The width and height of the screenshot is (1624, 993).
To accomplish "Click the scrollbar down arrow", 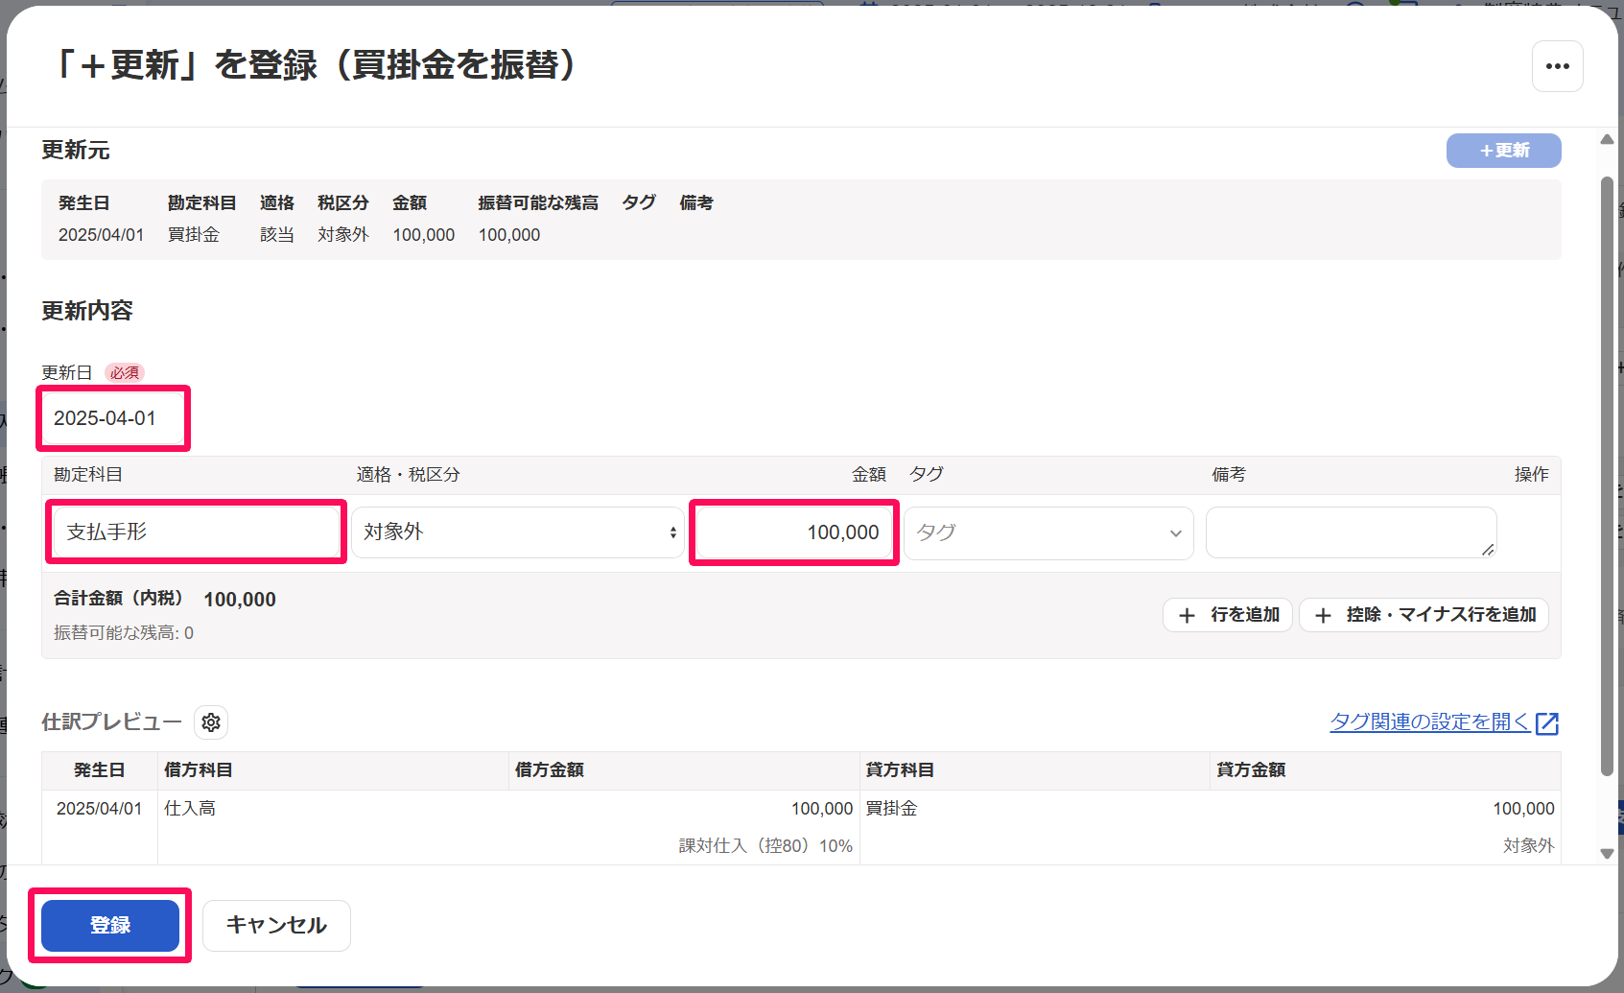I will pyautogui.click(x=1607, y=854).
